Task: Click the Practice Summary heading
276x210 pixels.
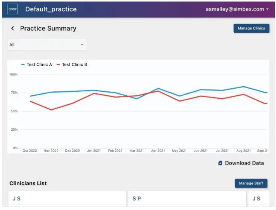Action: pyautogui.click(x=48, y=28)
